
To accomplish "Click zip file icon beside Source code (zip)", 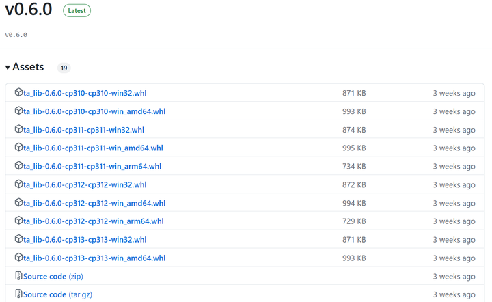I will (18, 276).
